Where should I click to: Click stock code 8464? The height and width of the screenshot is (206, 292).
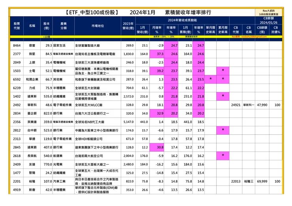click(x=17, y=45)
